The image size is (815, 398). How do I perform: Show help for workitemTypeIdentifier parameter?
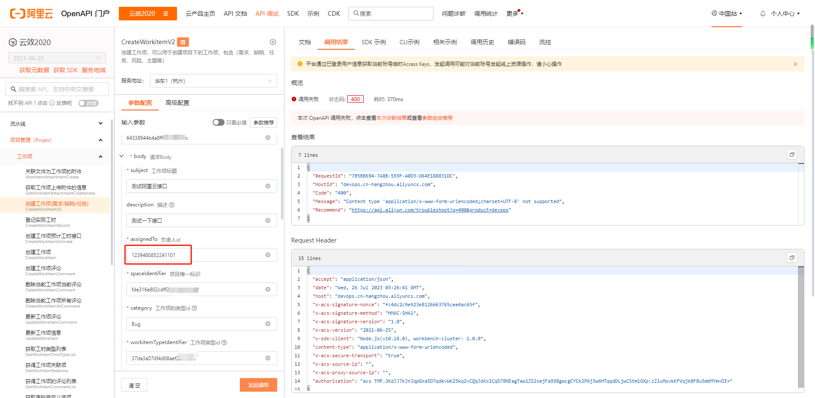click(224, 342)
